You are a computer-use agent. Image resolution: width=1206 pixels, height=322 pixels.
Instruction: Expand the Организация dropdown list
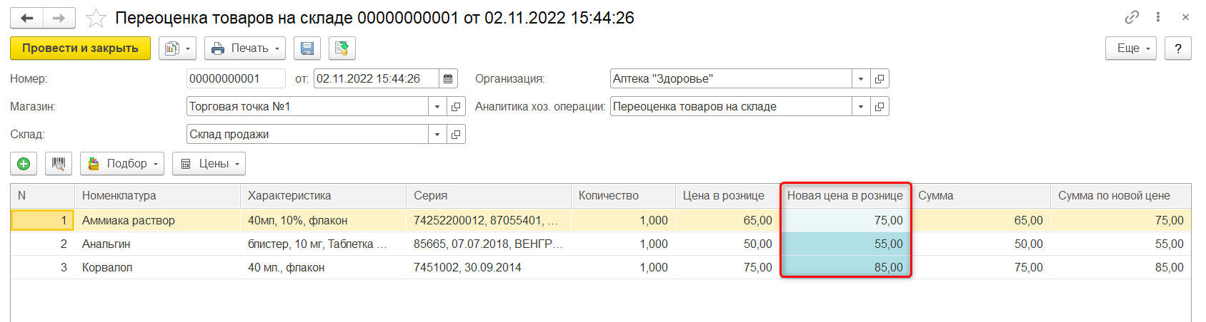pos(861,79)
